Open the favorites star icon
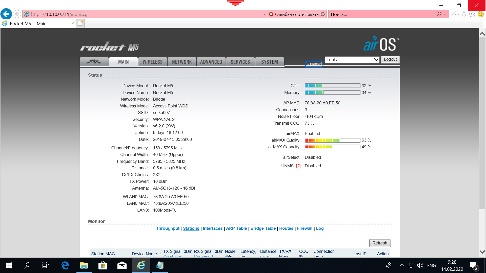The image size is (486, 273). click(464, 14)
